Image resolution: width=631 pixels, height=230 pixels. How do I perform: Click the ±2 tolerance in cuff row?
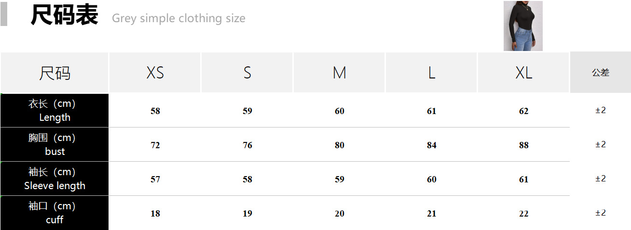click(601, 213)
